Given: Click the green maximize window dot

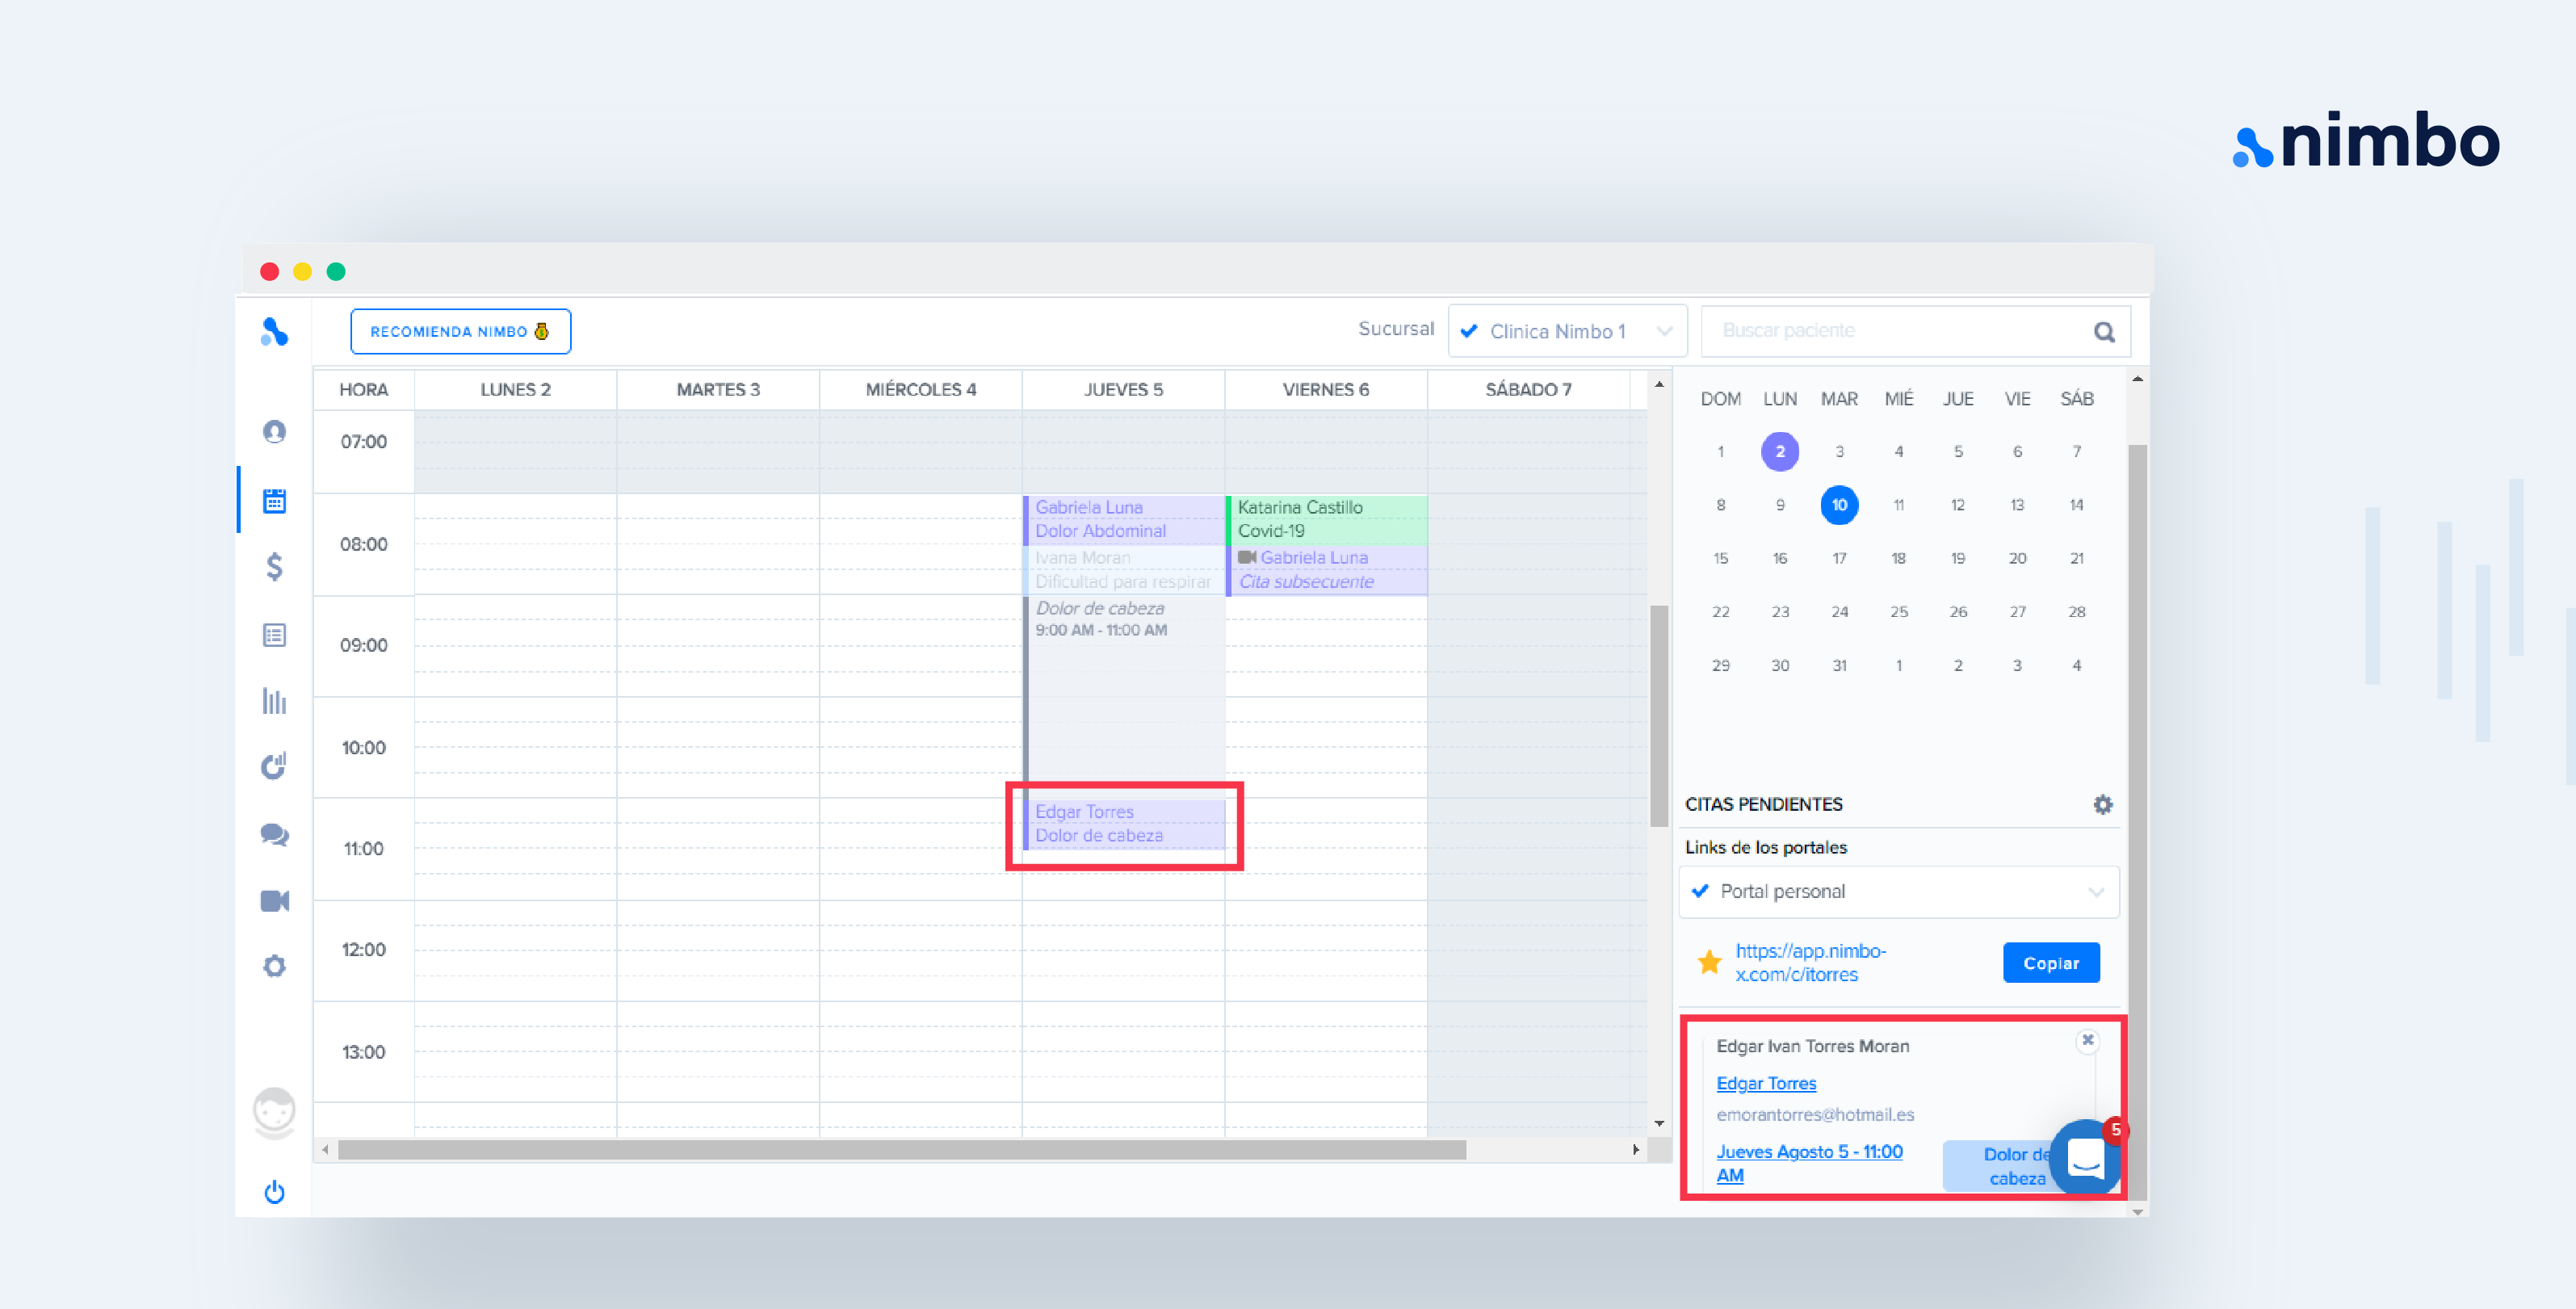Looking at the screenshot, I should tap(336, 271).
